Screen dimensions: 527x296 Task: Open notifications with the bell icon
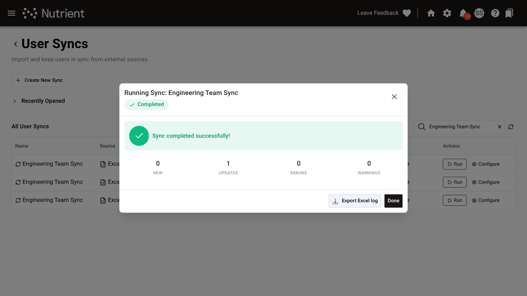463,13
